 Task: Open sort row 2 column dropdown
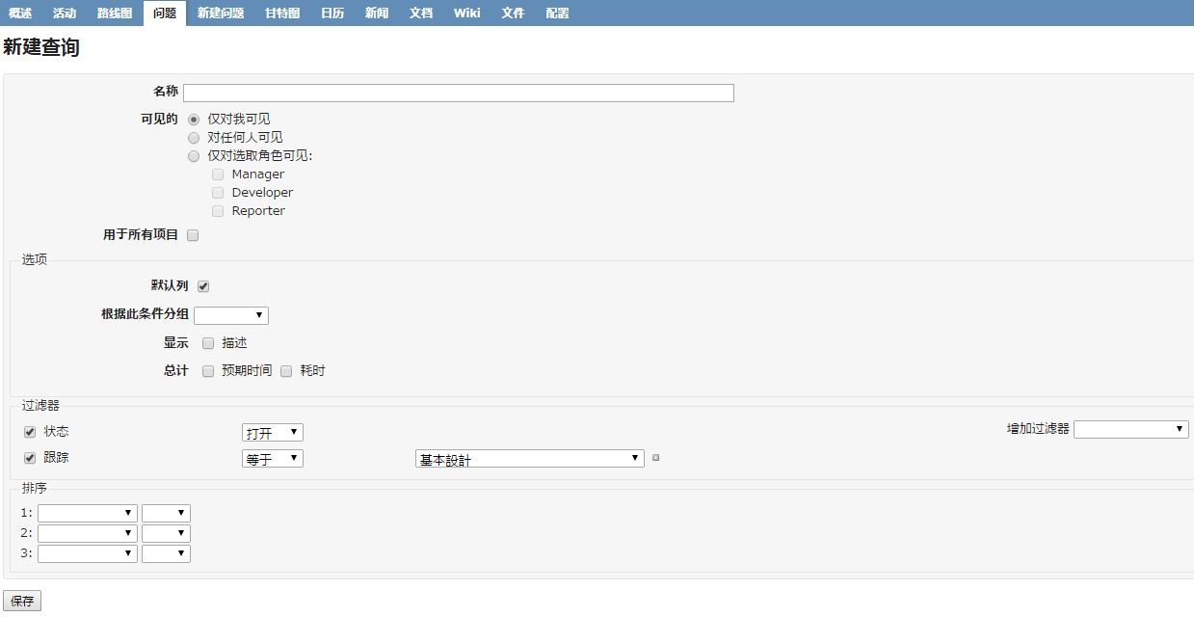pyautogui.click(x=88, y=533)
